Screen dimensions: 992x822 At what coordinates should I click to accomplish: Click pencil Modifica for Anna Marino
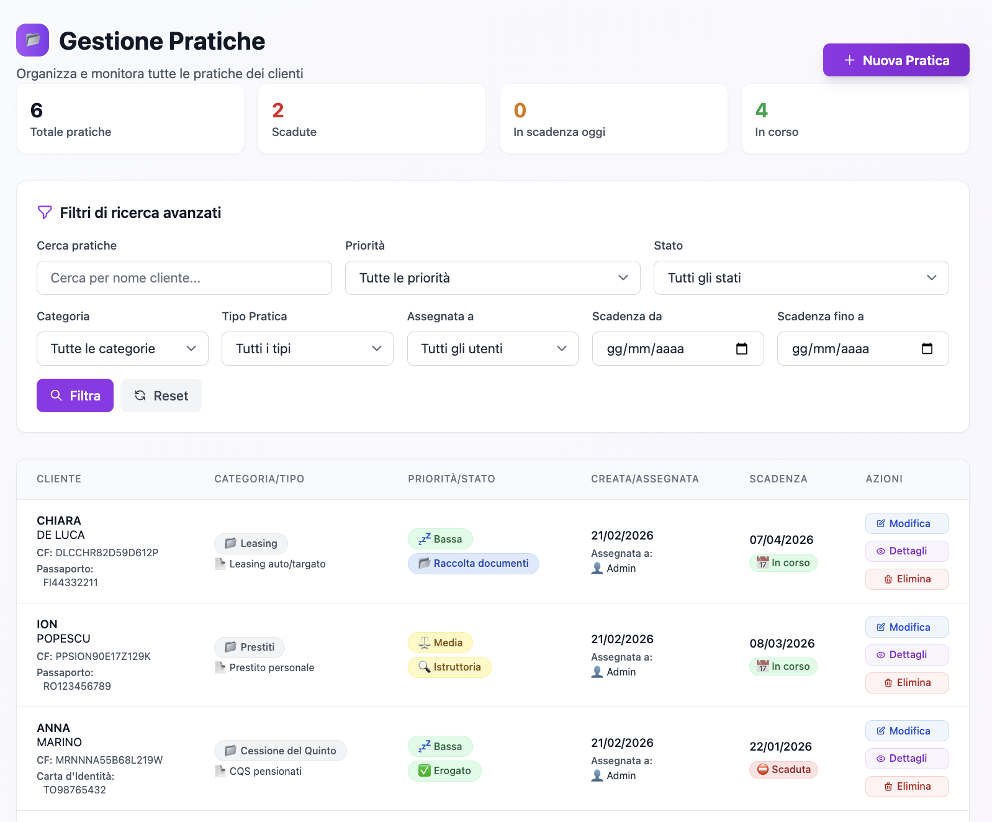(906, 731)
